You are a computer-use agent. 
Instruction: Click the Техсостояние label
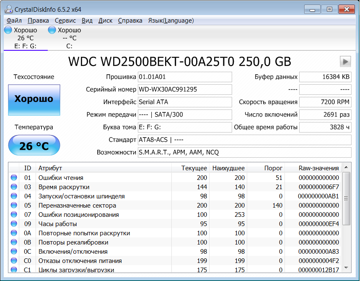click(34, 77)
